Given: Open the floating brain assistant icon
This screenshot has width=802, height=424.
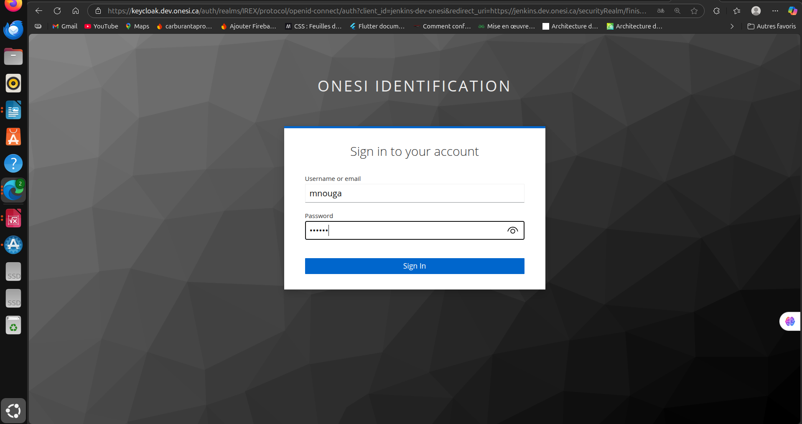Looking at the screenshot, I should [x=790, y=321].
